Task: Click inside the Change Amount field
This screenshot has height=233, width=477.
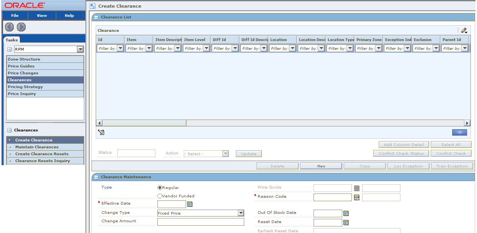Action: 201,222
